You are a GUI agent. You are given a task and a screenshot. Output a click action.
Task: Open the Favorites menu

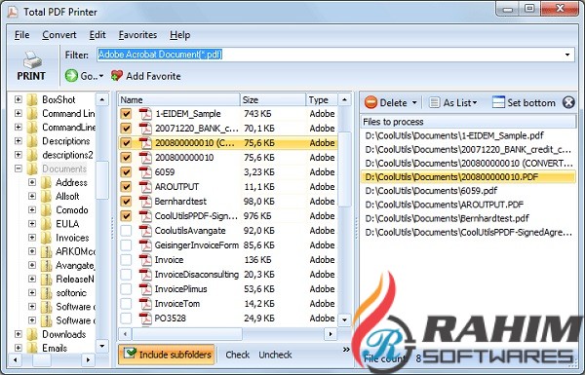coord(137,35)
